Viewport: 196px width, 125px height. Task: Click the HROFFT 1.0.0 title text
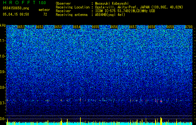coord(25,2)
